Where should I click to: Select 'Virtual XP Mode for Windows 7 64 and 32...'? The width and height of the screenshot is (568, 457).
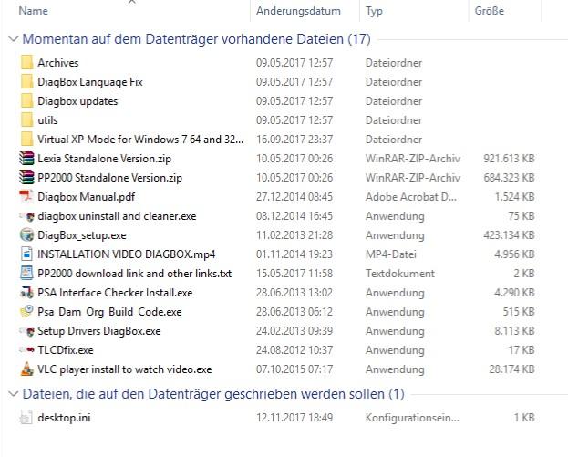pyautogui.click(x=140, y=140)
